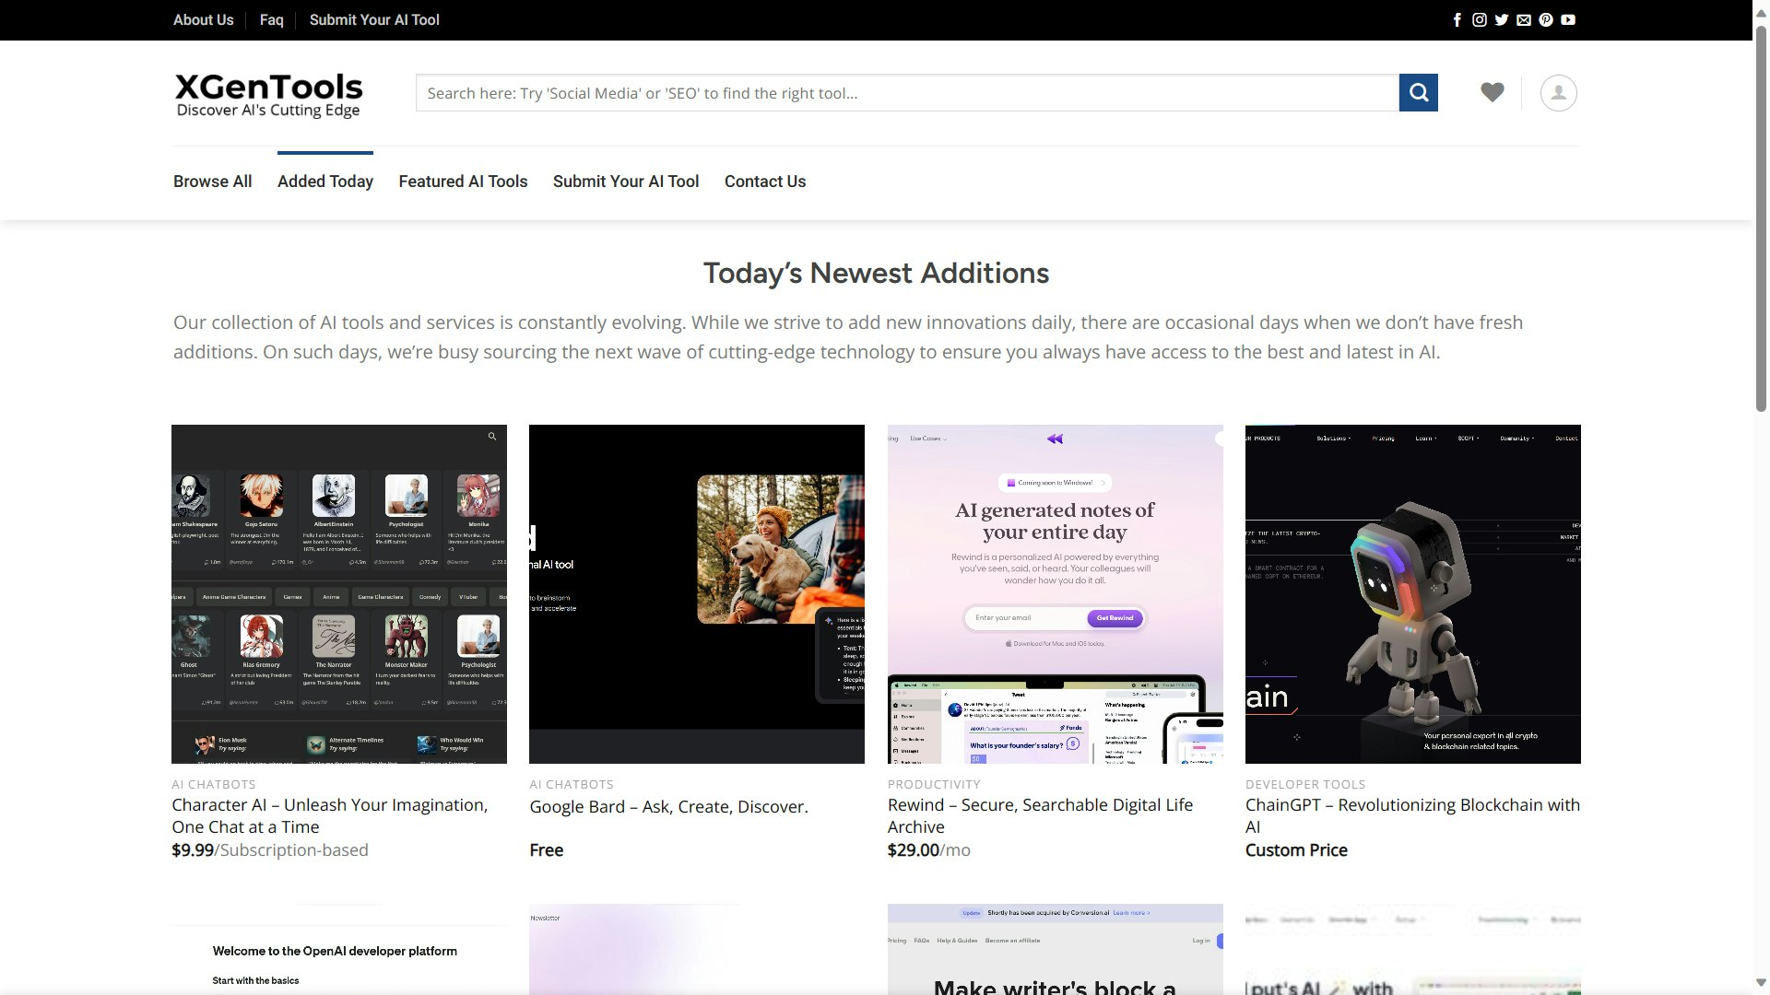Click the email envelope icon

coord(1523,19)
